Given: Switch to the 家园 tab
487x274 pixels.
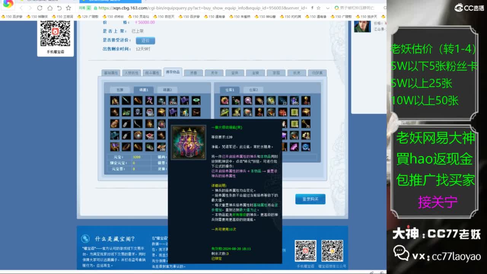Looking at the screenshot, I should coord(276,73).
